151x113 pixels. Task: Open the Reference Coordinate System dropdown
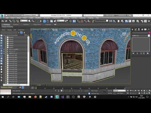(x=61, y=21)
